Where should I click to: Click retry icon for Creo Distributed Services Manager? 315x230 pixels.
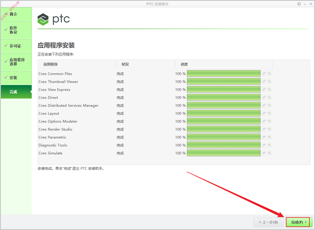tap(264, 105)
